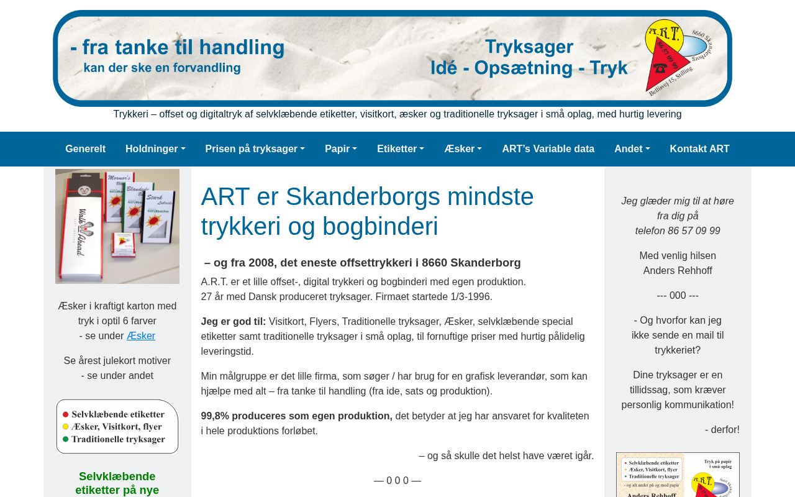Click the 'Min målgruppe' paragraph
The height and width of the screenshot is (497, 795).
pos(394,384)
